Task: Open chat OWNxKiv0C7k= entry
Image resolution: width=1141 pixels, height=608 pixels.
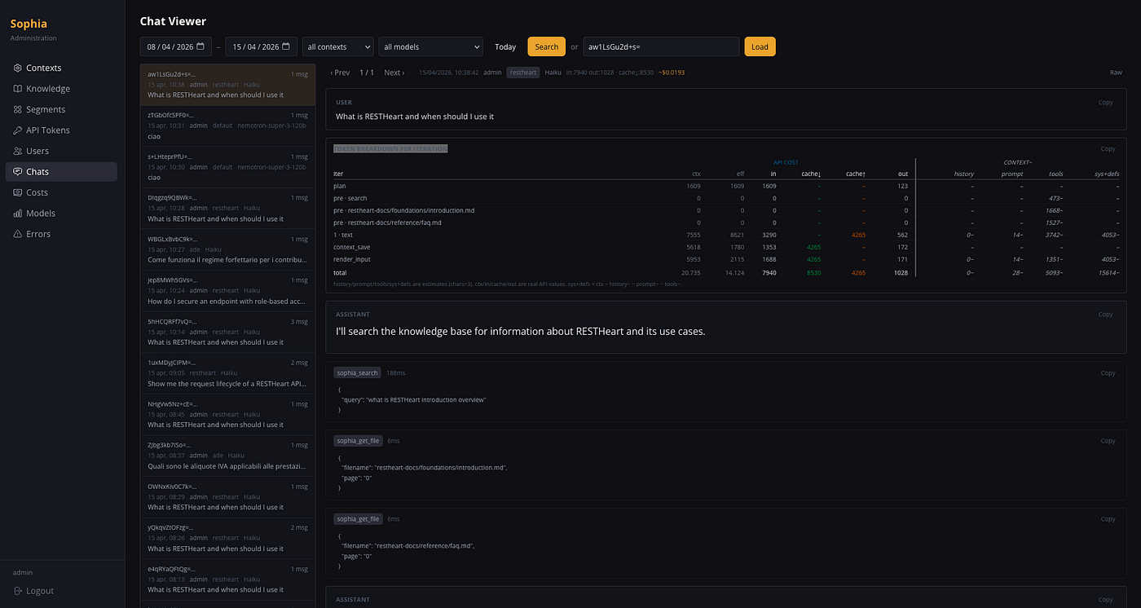Action: [x=227, y=496]
